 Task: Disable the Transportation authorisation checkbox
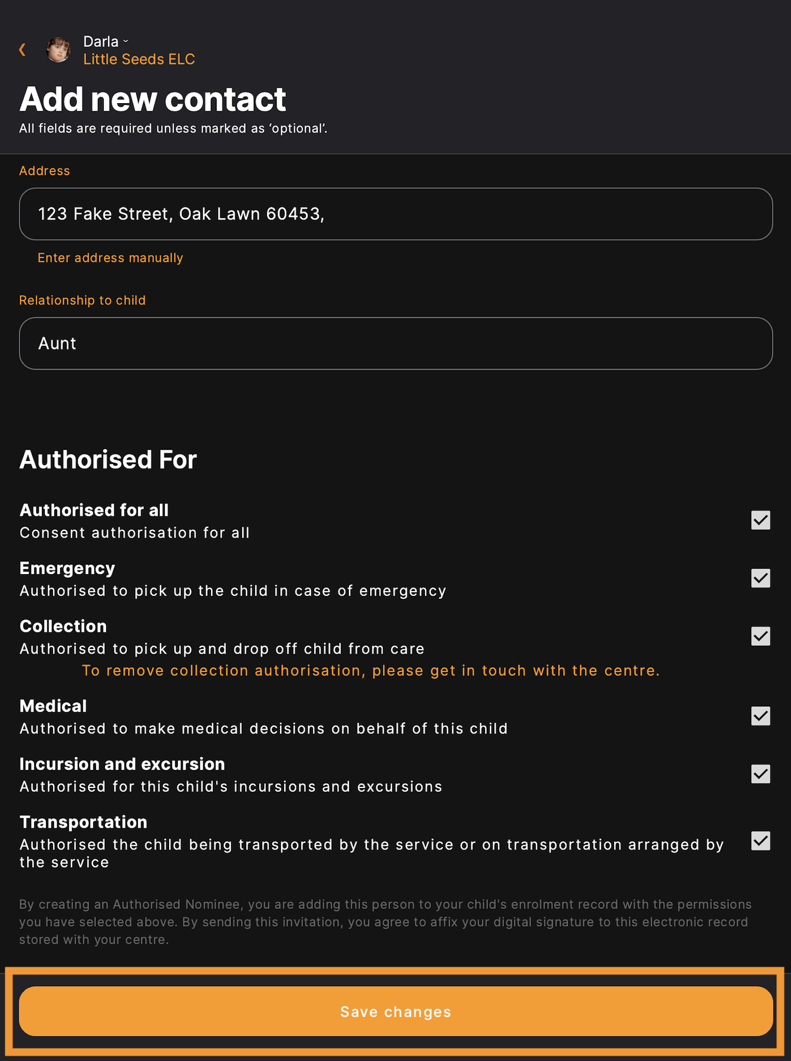tap(760, 841)
